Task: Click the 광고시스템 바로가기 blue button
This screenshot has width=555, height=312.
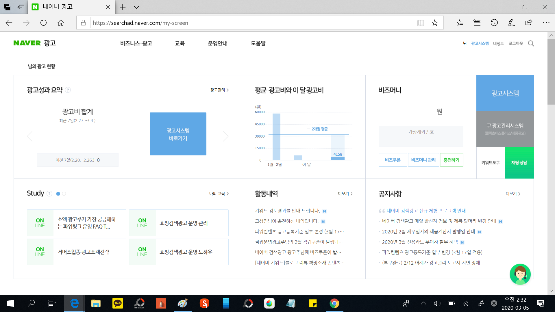Action: coord(178,134)
